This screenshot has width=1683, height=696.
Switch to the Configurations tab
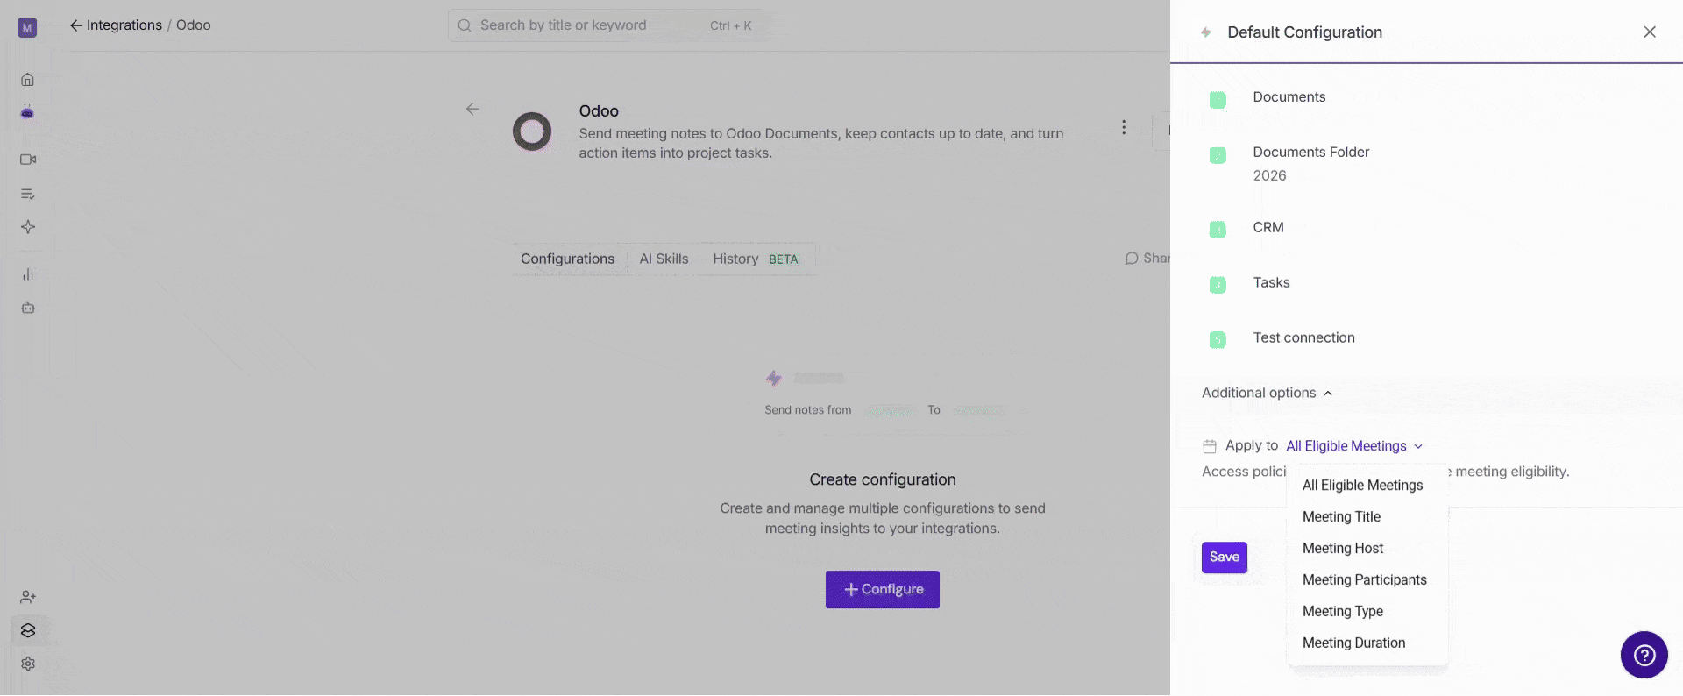567,259
